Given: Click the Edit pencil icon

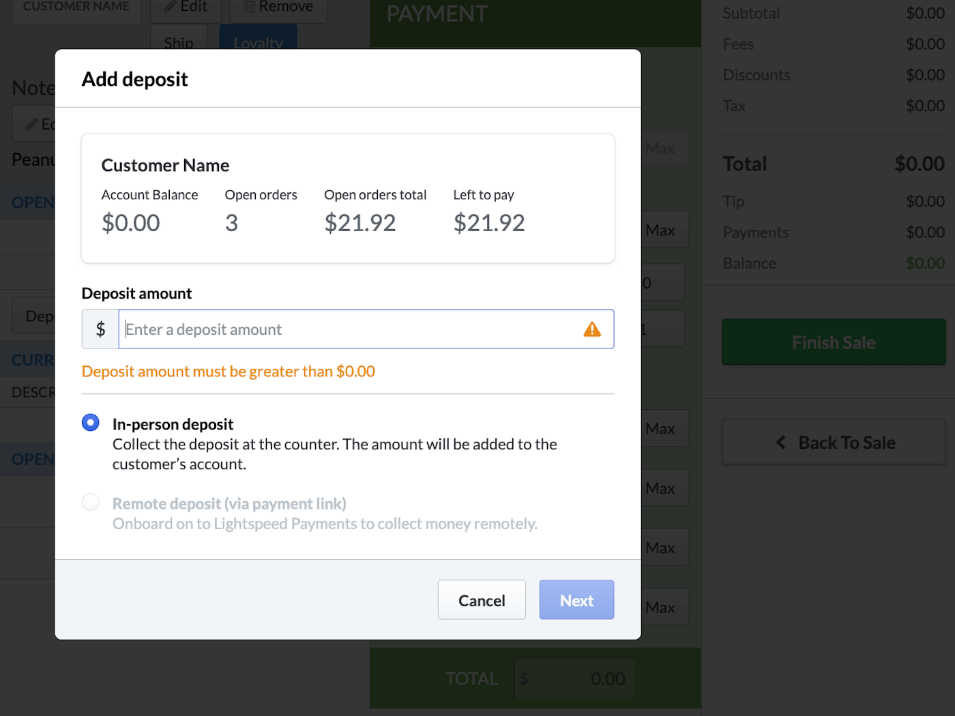Looking at the screenshot, I should pos(169,6).
